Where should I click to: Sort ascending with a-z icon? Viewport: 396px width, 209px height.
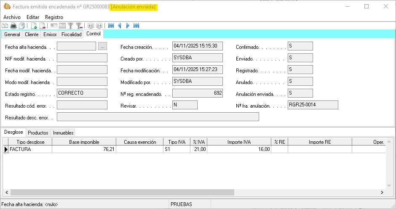point(91,26)
